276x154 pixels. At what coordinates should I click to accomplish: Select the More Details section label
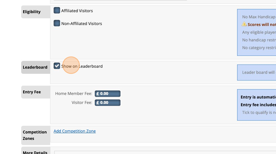point(35,152)
